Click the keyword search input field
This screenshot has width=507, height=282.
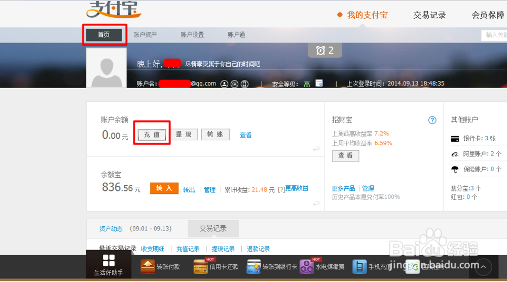tap(494, 35)
